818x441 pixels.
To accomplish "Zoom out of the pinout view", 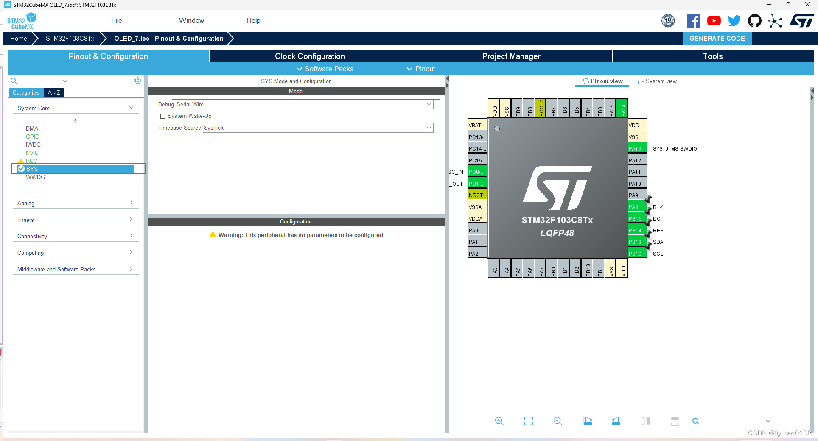I will coord(558,421).
